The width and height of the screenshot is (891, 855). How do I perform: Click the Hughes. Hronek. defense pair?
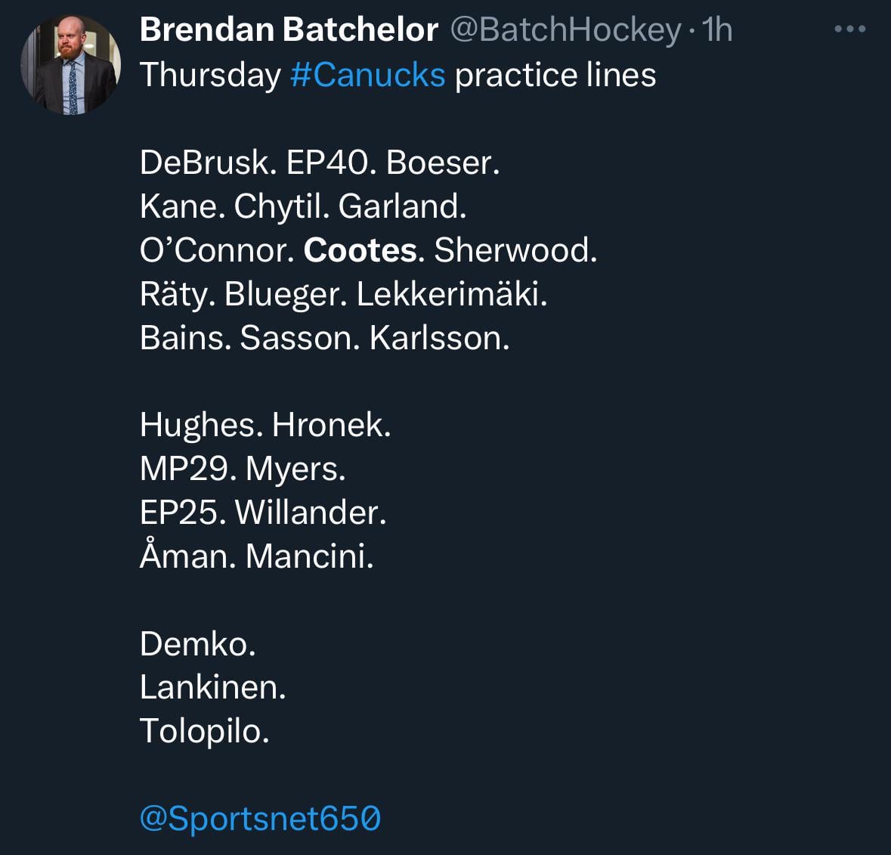click(x=265, y=425)
